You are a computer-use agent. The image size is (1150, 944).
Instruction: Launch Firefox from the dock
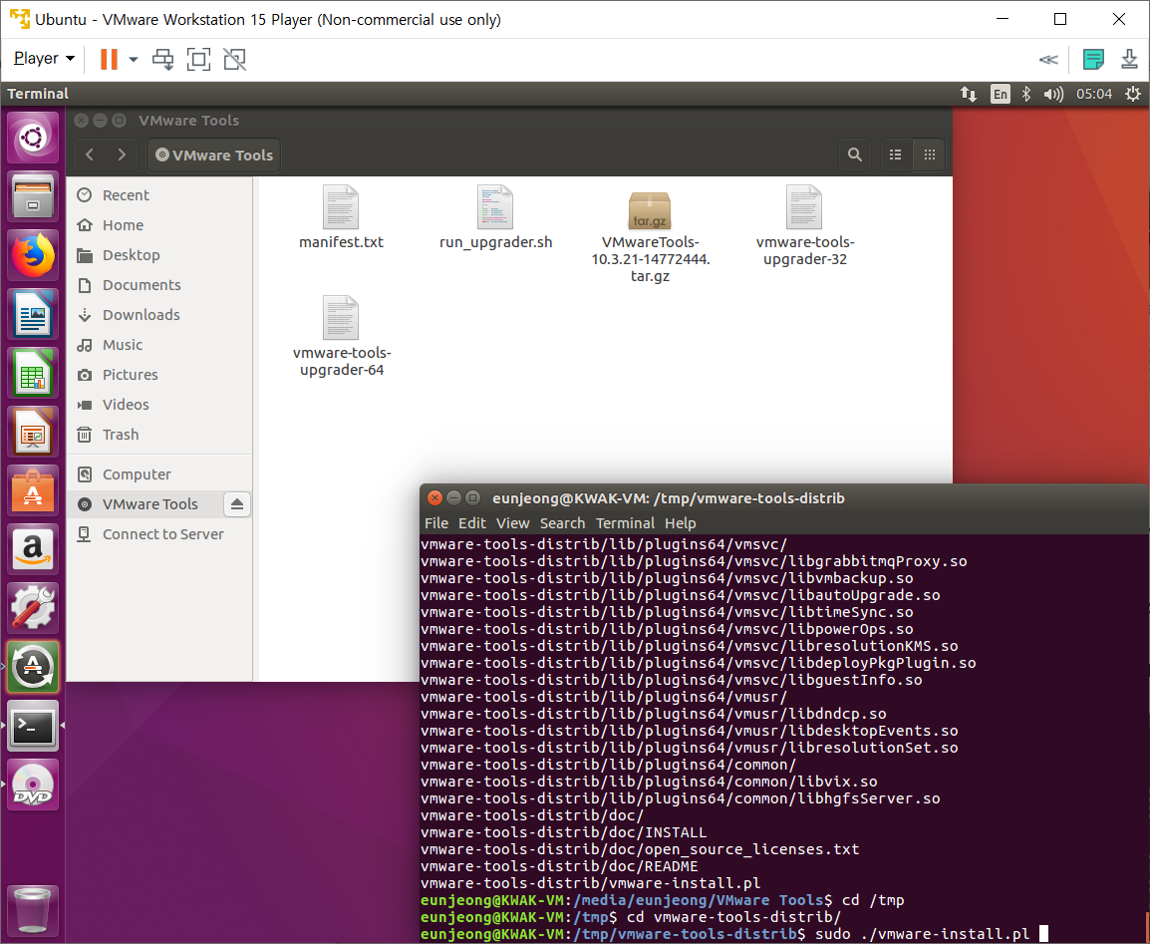33,255
